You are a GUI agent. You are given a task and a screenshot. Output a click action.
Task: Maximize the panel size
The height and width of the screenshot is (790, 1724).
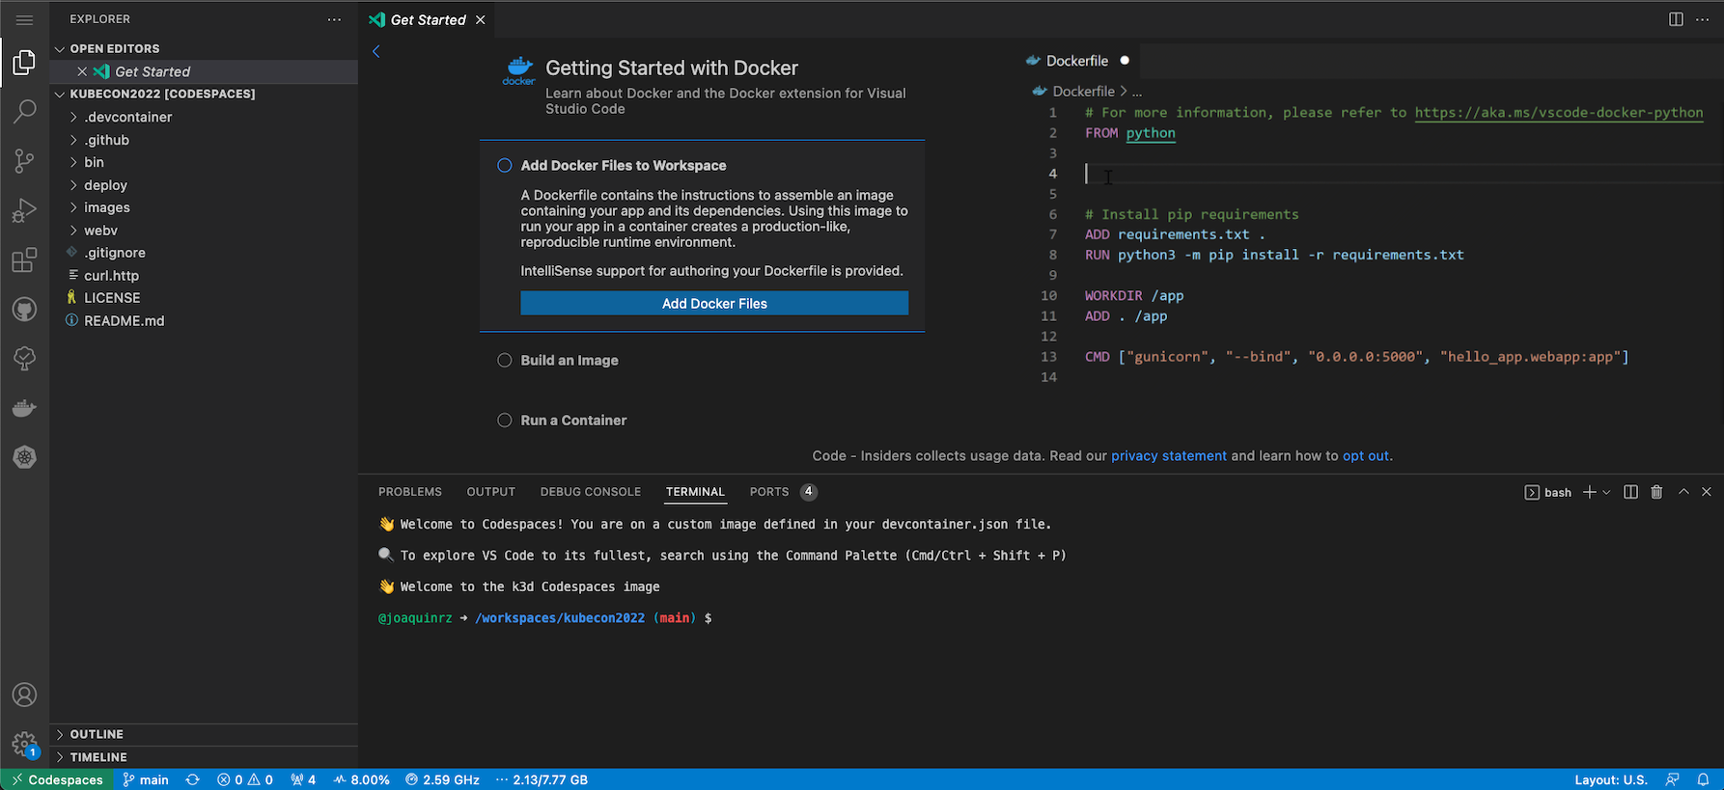(1683, 492)
